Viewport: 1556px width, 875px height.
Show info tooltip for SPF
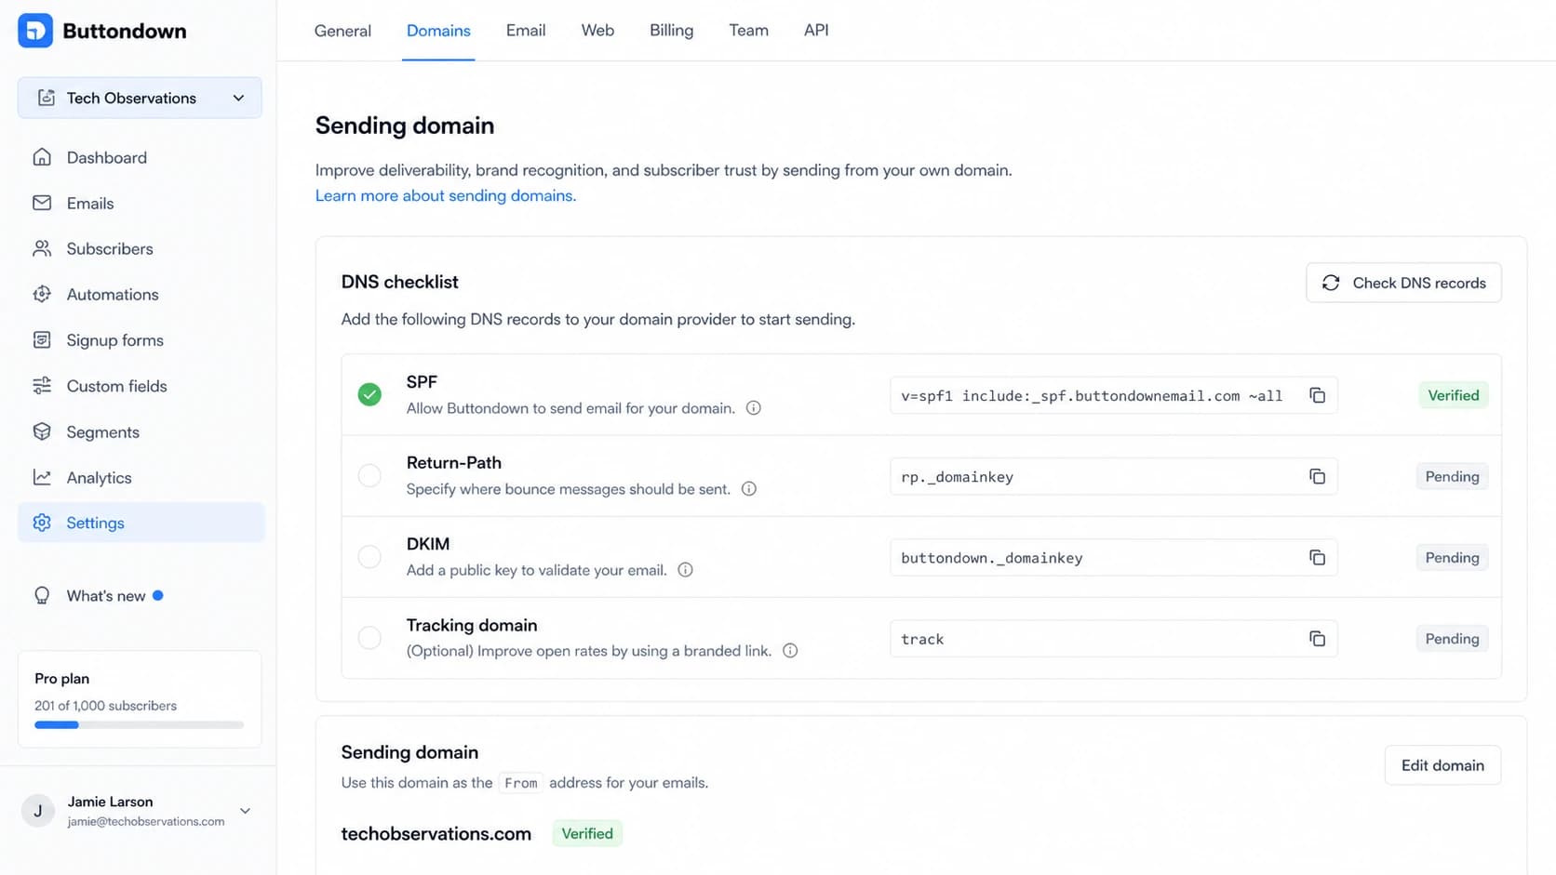[x=754, y=408]
